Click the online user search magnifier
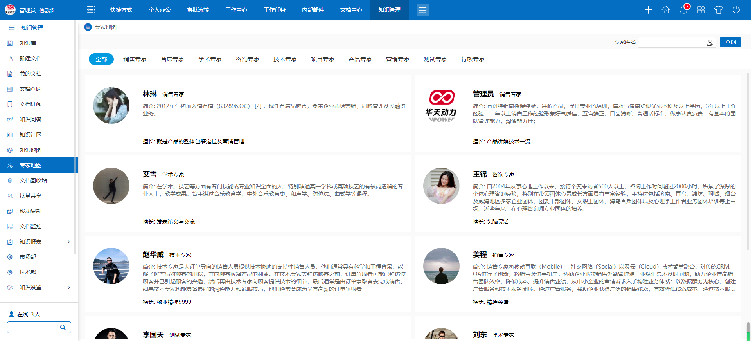751x341 pixels. pos(63,327)
